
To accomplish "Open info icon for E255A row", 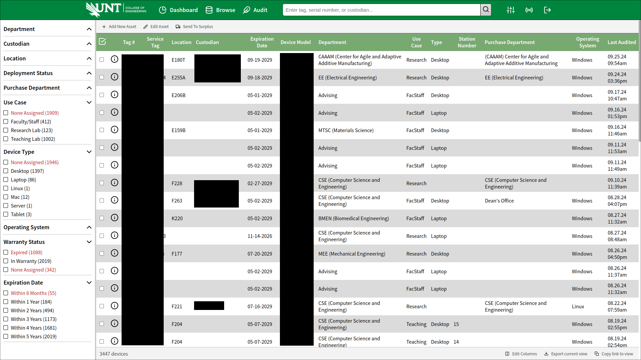I will coord(115,77).
